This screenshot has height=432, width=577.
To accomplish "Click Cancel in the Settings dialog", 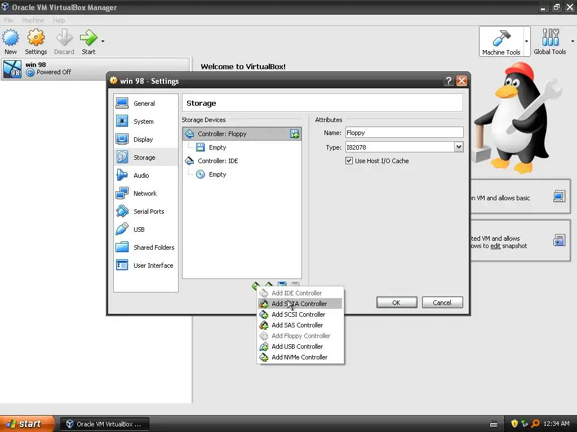I will [x=442, y=303].
